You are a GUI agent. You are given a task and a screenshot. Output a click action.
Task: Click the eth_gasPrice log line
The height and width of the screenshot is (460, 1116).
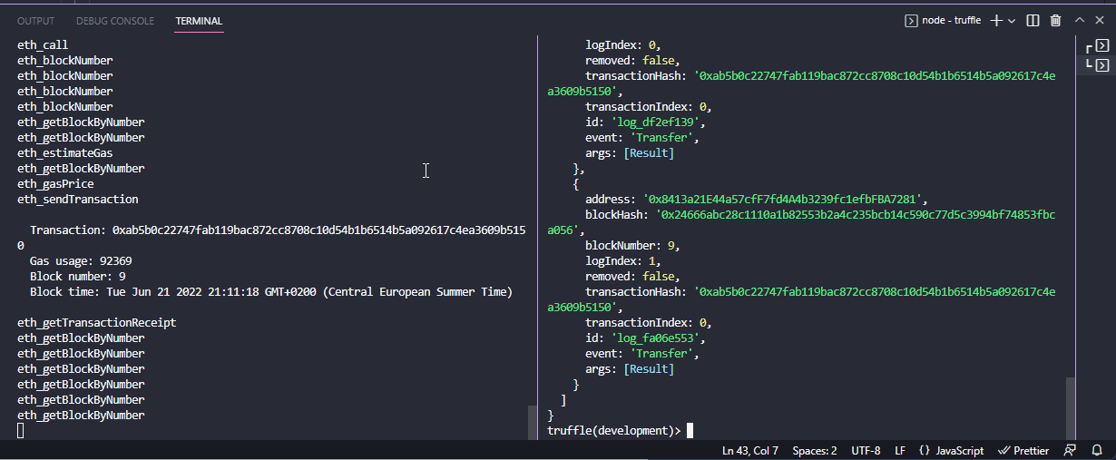pos(55,183)
